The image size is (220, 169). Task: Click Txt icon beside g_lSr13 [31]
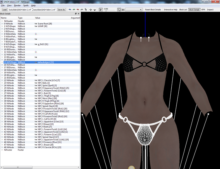36,44
